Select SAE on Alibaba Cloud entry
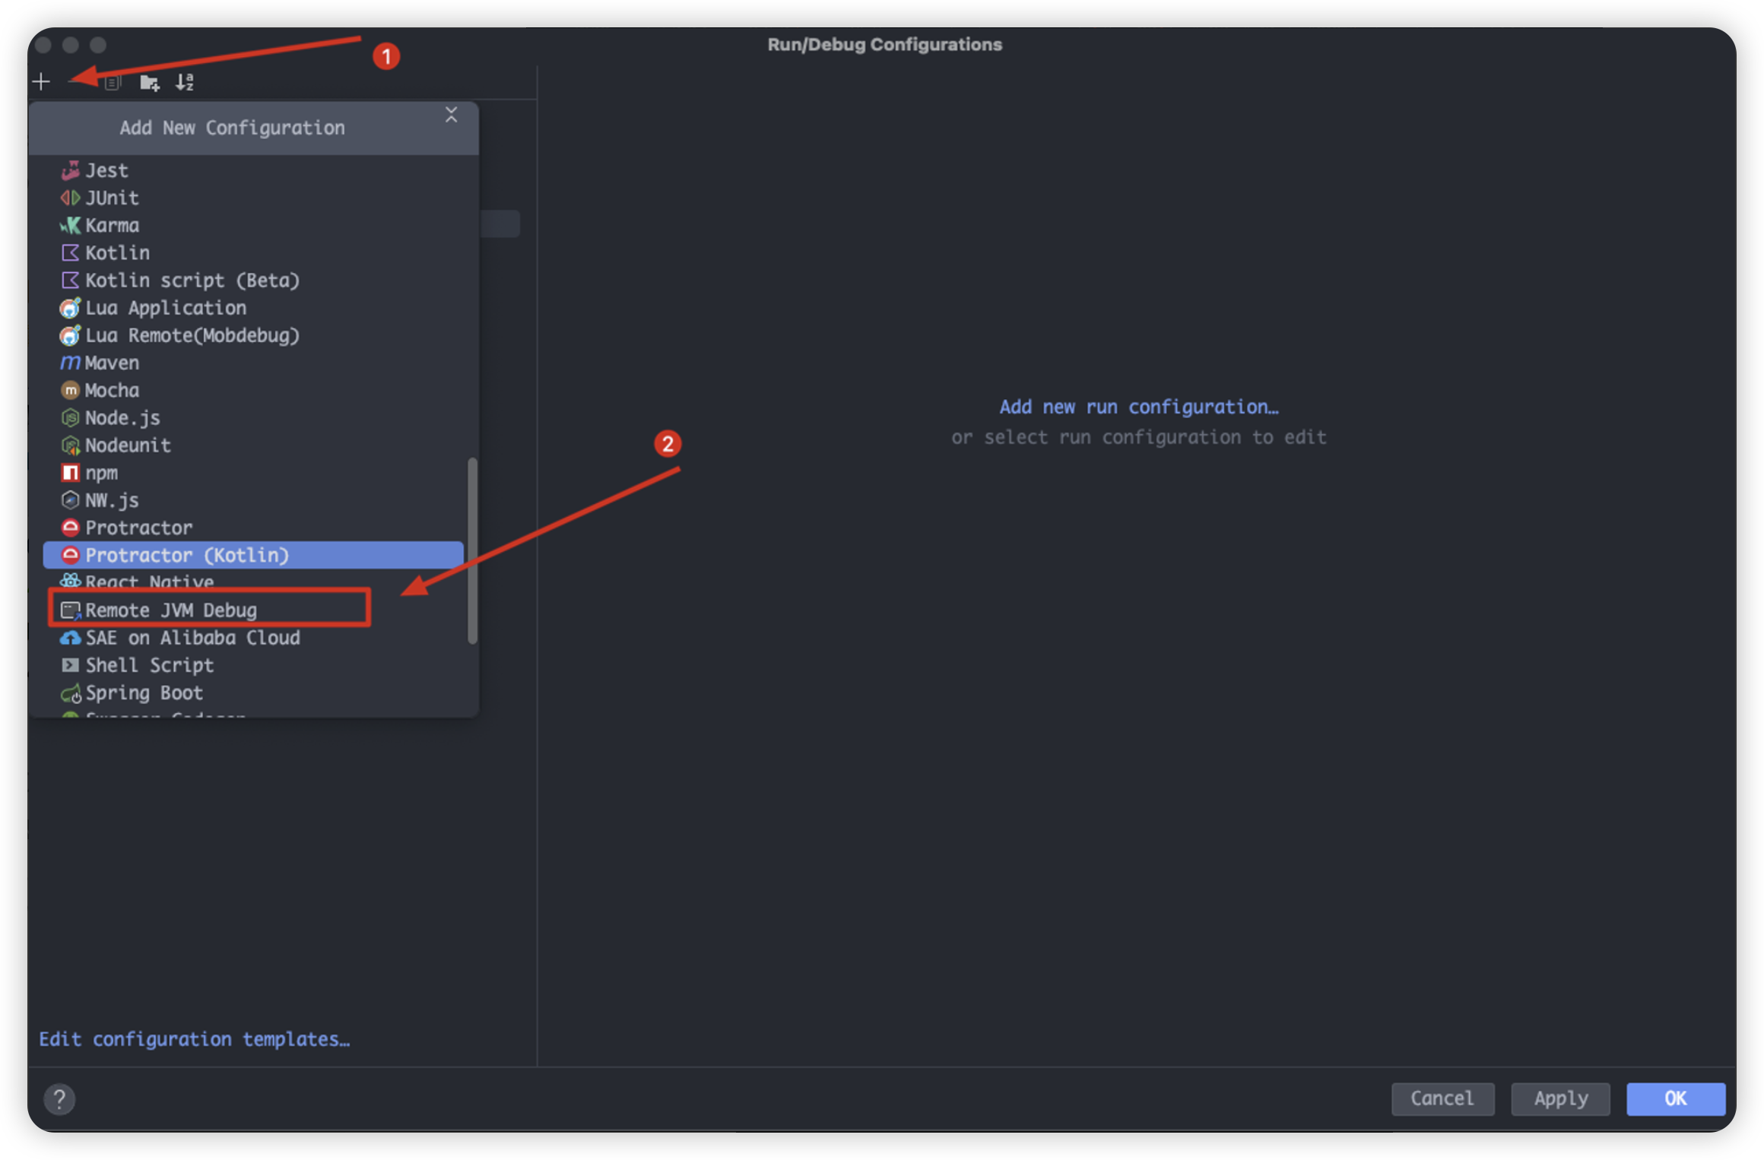Screen dimensions: 1764x1160 (x=192, y=638)
